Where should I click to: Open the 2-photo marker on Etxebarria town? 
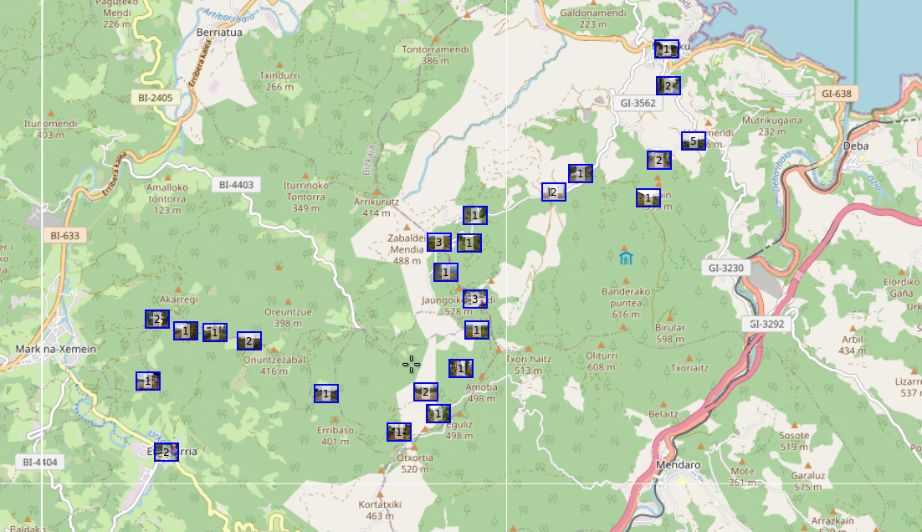tap(166, 453)
